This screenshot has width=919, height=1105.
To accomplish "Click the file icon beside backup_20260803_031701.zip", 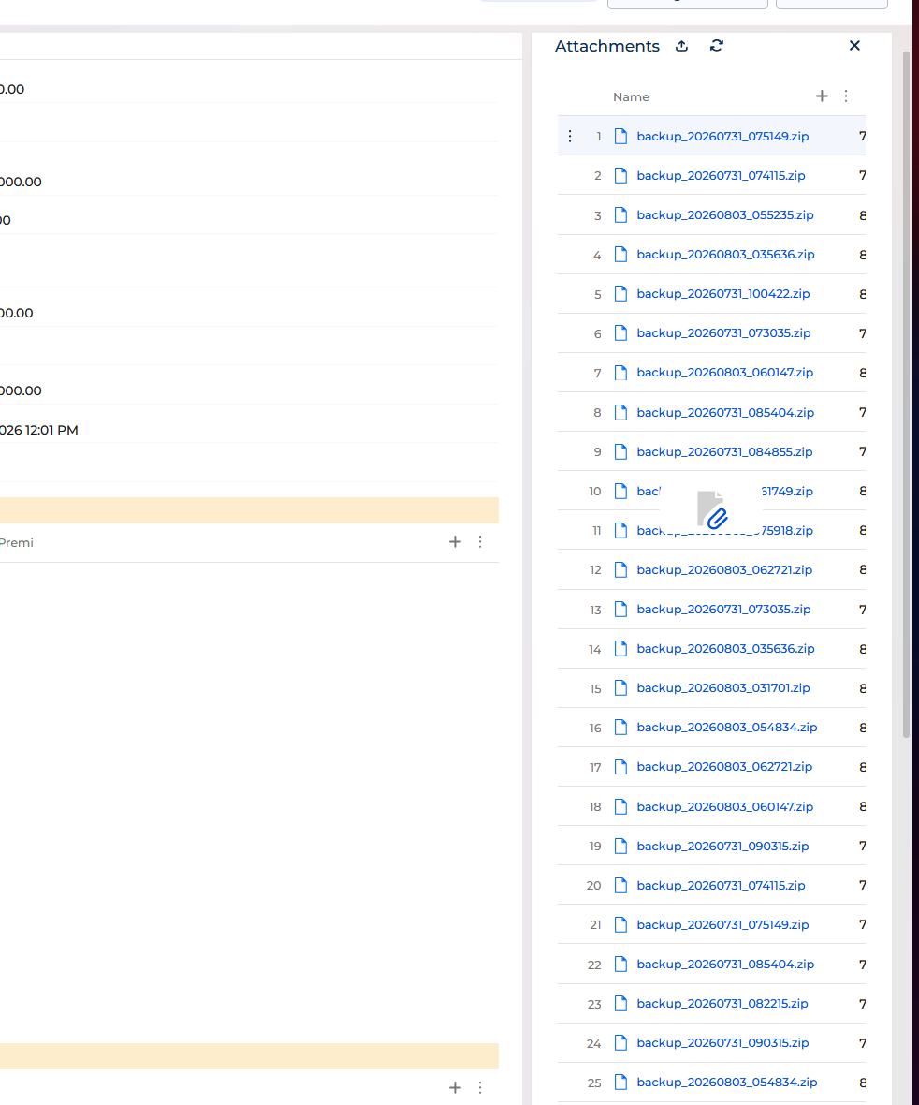I will (x=620, y=687).
